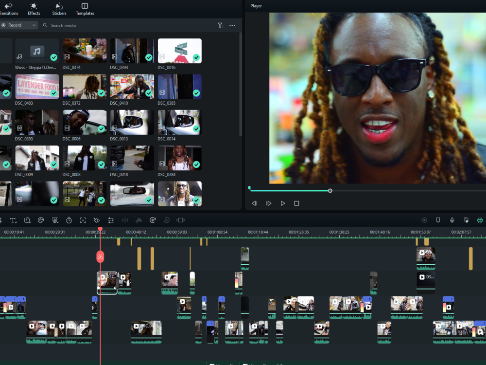Step back one frame in Player
Image resolution: width=486 pixels, height=365 pixels.
click(x=255, y=203)
